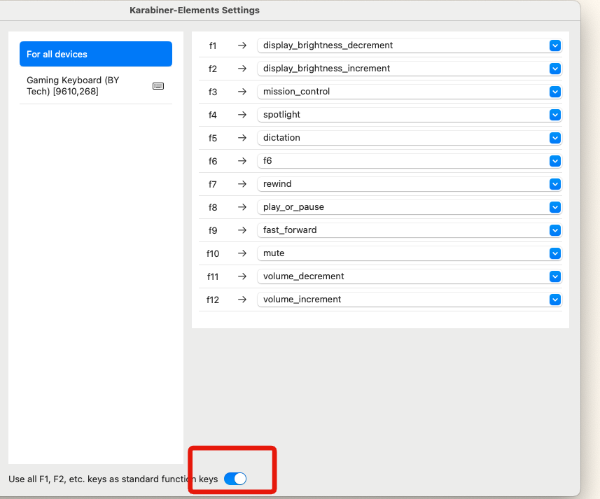This screenshot has width=600, height=499.
Task: Toggle 'Use all F1, F2 as standard function keys'
Action: coord(235,478)
